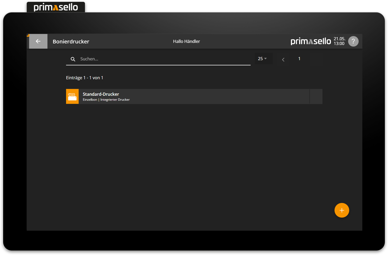
Task: Click the Einträge 1 - 1 von 1 label
Action: (x=84, y=78)
